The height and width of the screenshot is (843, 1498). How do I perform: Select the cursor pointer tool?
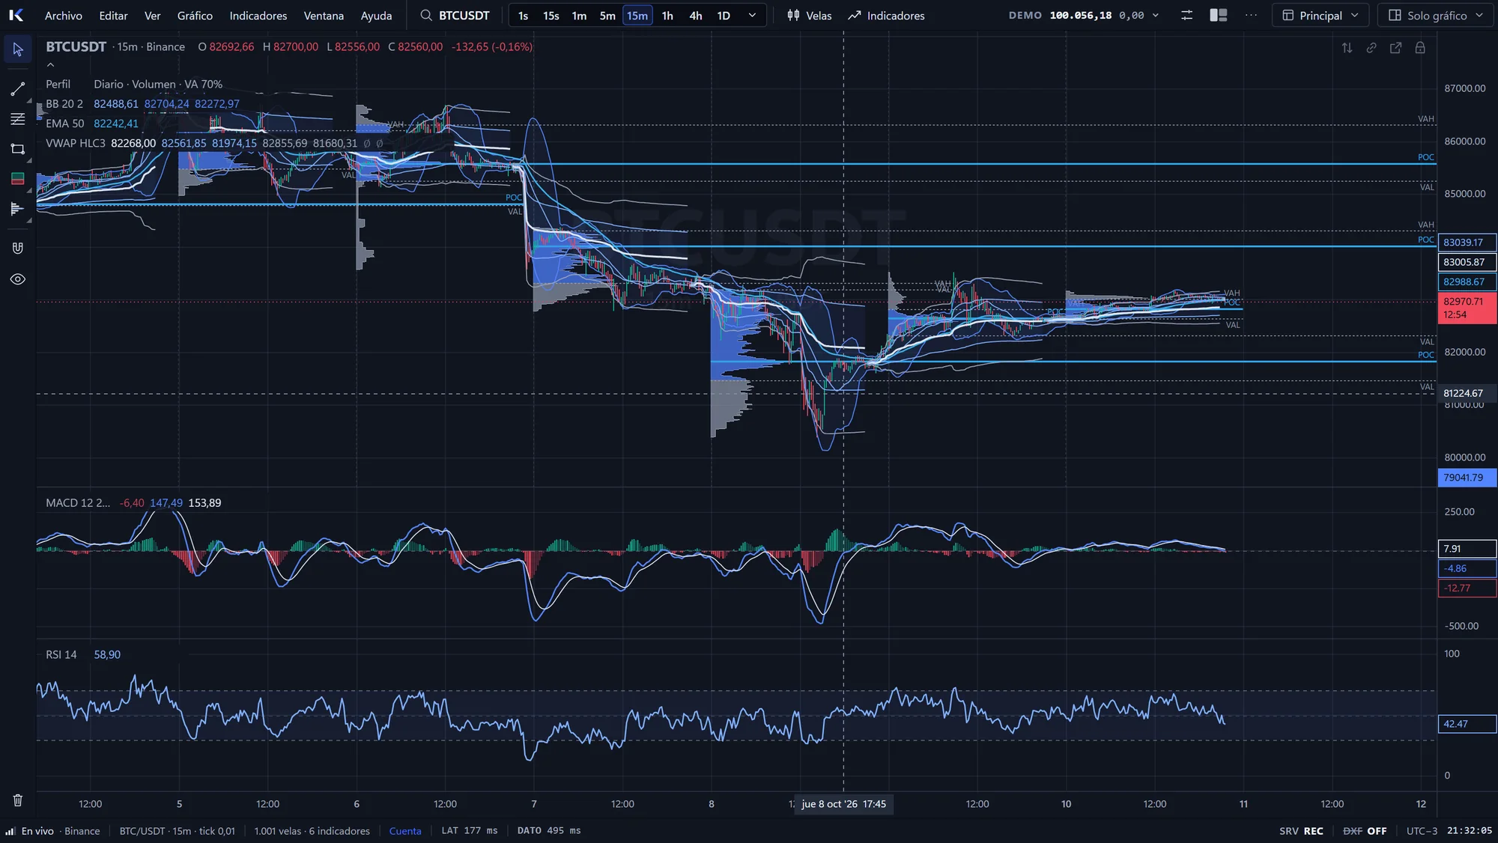18,49
